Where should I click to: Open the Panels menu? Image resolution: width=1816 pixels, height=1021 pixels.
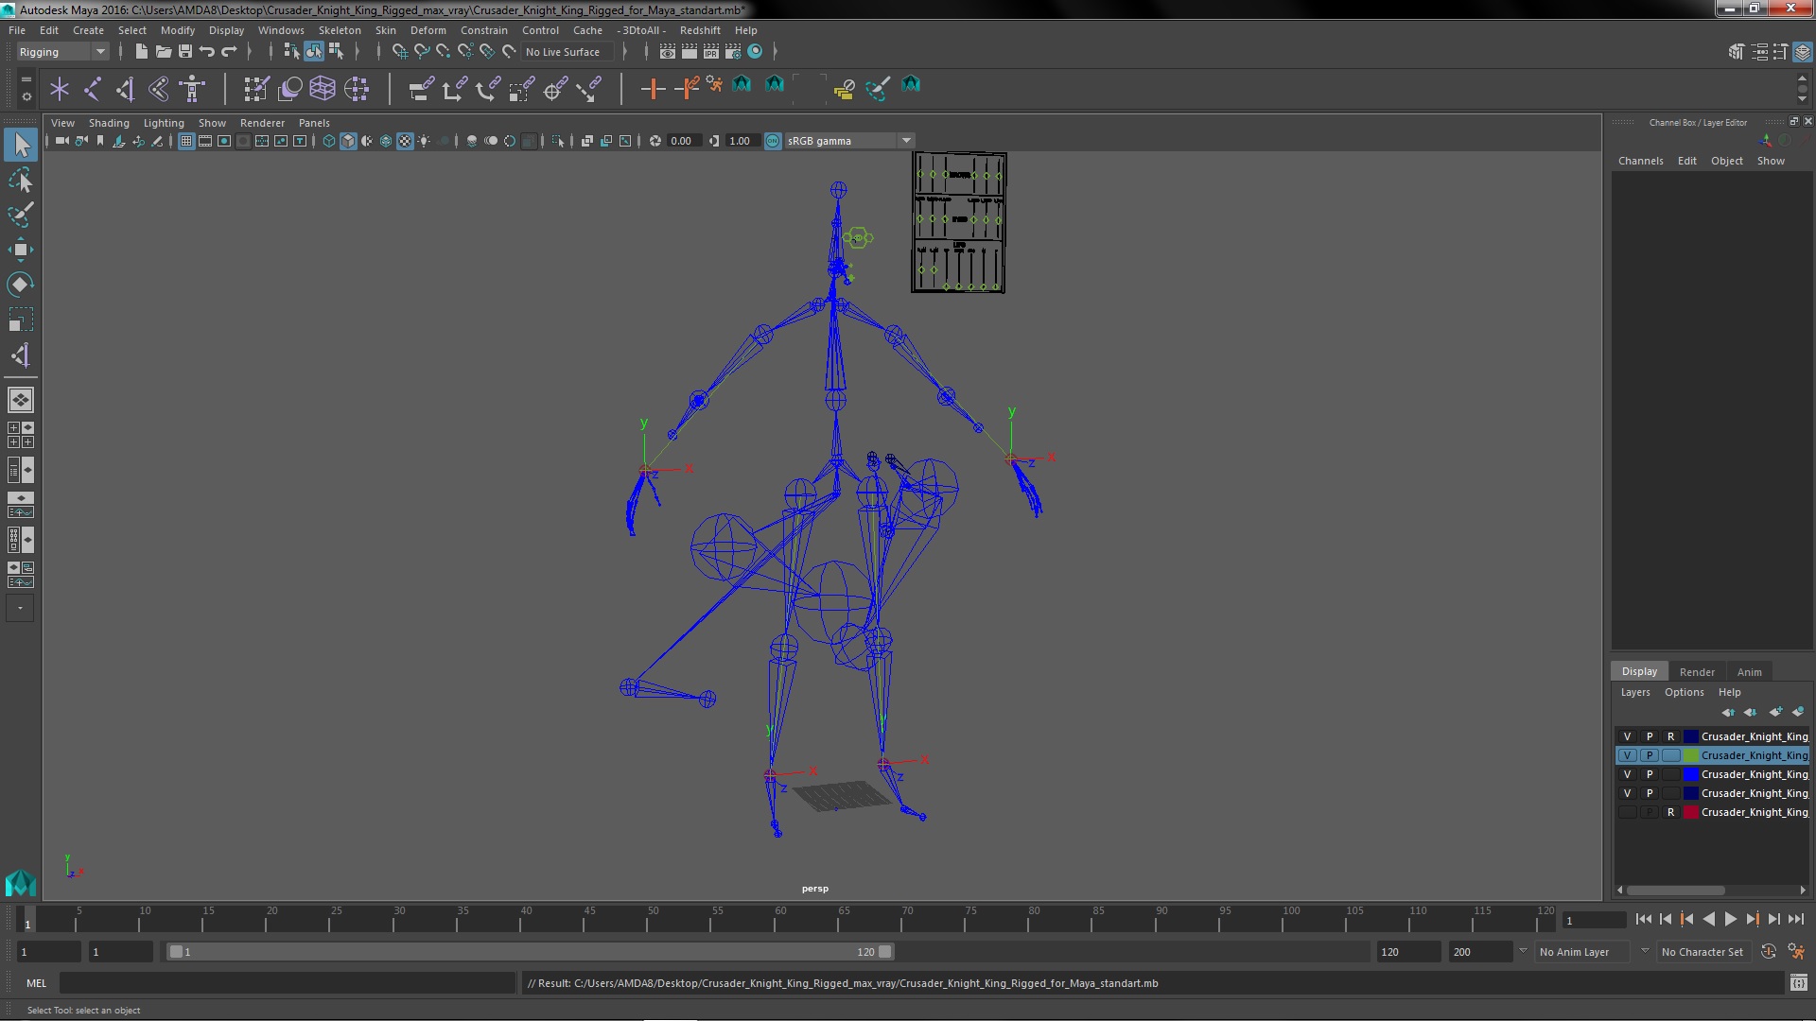click(314, 121)
